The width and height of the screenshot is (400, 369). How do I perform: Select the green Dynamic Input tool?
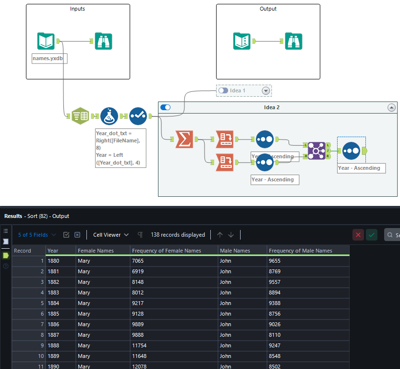(x=80, y=116)
